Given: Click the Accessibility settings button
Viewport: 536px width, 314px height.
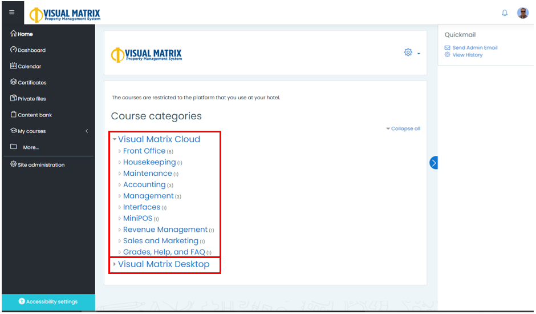Looking at the screenshot, I should pyautogui.click(x=48, y=301).
